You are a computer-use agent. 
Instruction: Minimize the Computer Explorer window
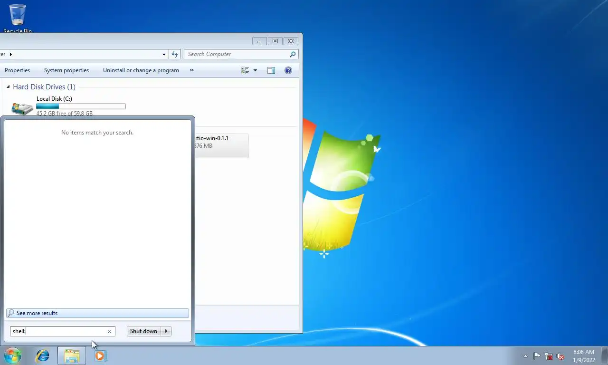260,41
